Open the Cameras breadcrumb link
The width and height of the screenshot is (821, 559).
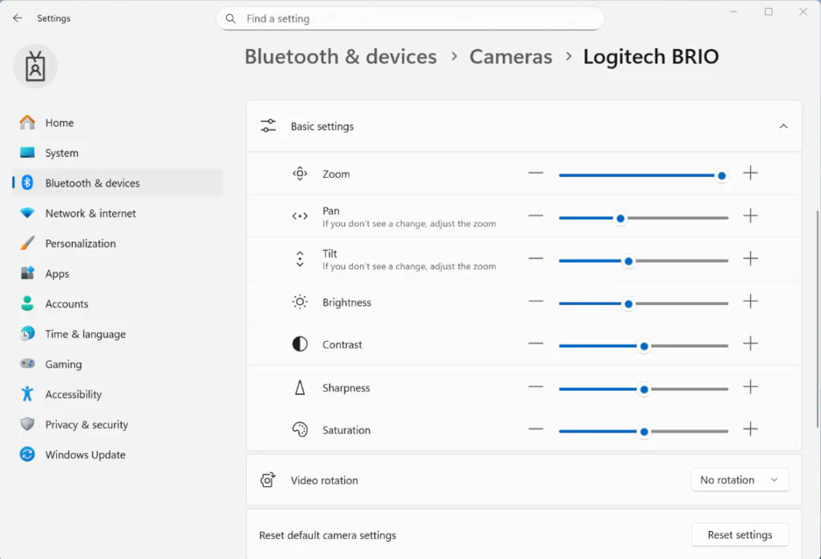pyautogui.click(x=511, y=56)
